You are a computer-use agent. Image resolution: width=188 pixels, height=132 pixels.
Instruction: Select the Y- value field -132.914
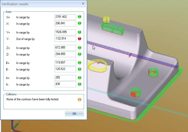[x=65, y=39]
